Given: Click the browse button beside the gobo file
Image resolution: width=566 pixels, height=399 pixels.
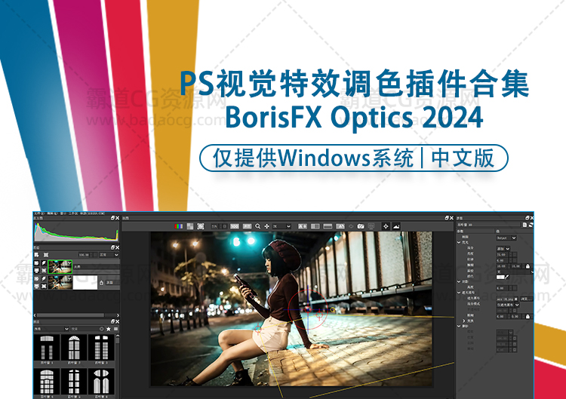Looking at the screenshot, I should 526,299.
